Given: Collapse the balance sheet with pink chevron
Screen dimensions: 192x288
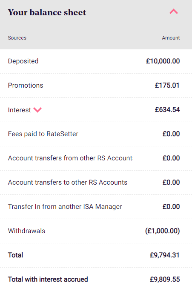Looking at the screenshot, I should 173,11.
